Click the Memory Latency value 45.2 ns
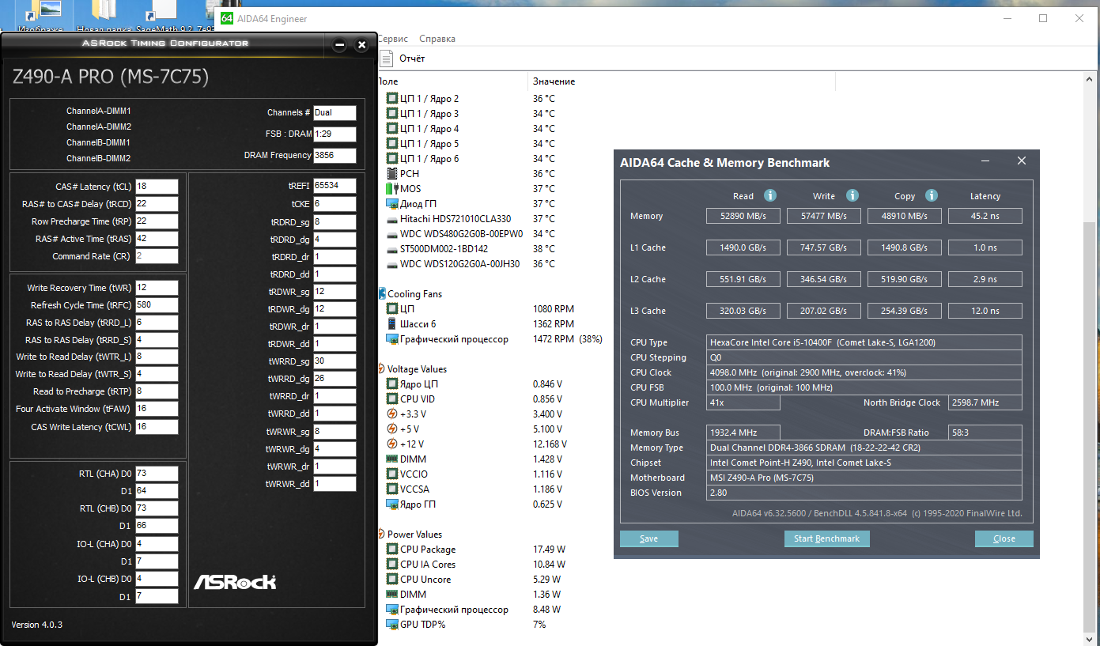The image size is (1100, 646). (985, 216)
